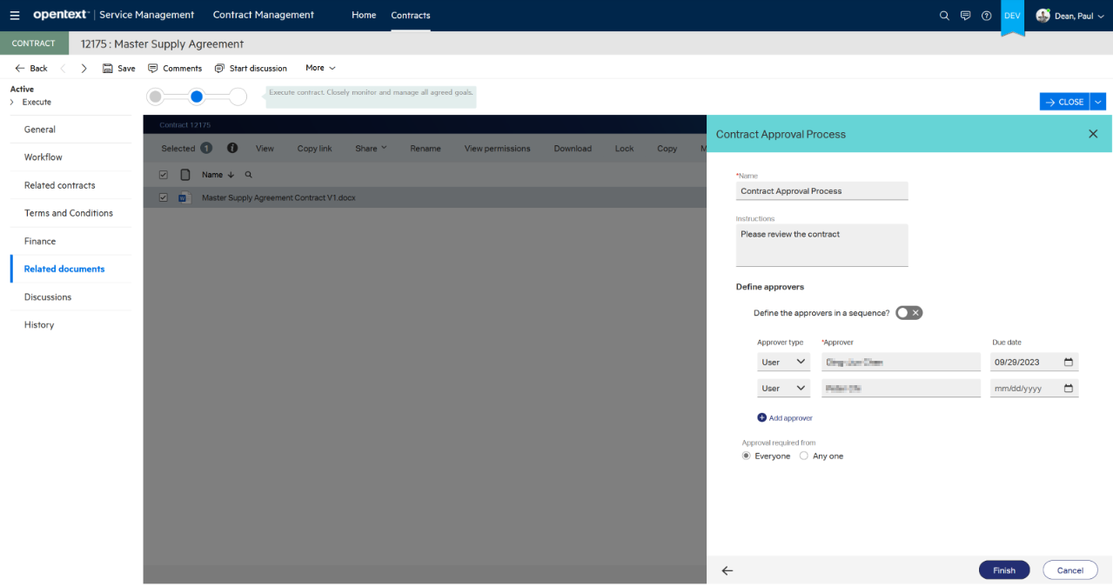Click the calendar icon for the 09/29/2023 due date
Image resolution: width=1113 pixels, height=586 pixels.
[x=1069, y=362]
